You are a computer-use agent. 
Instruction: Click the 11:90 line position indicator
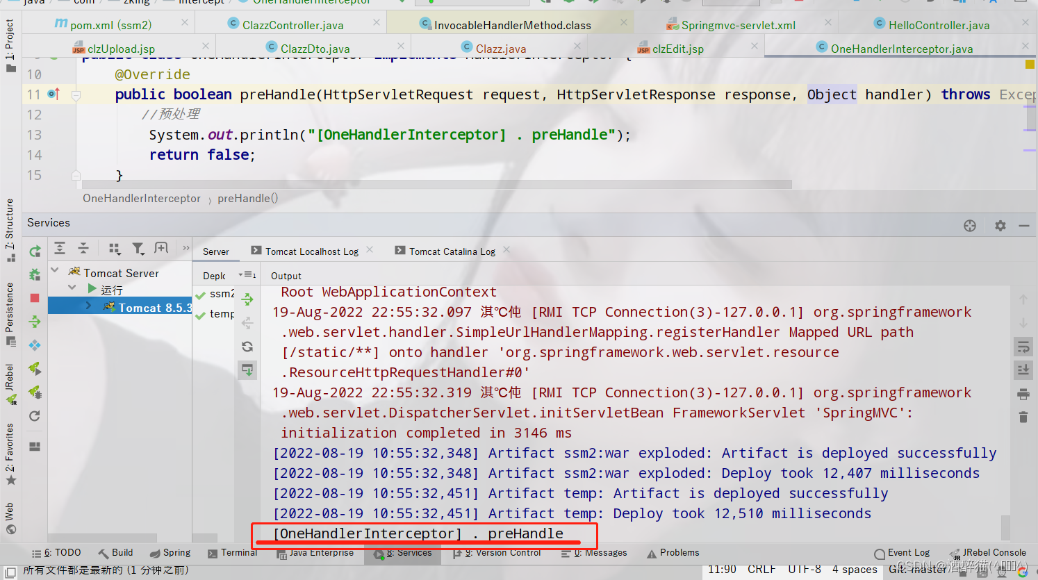pyautogui.click(x=723, y=568)
